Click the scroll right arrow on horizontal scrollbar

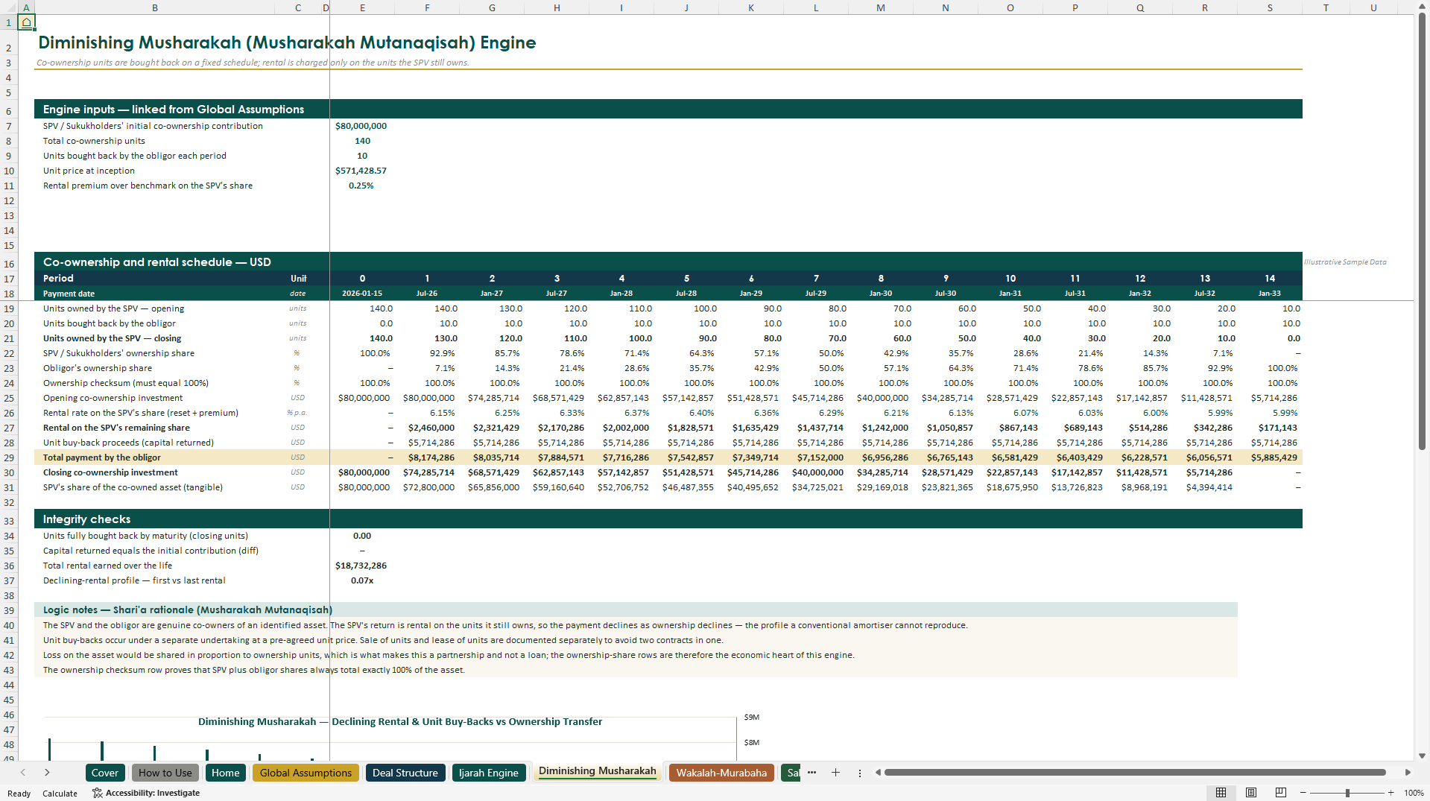(x=1408, y=773)
